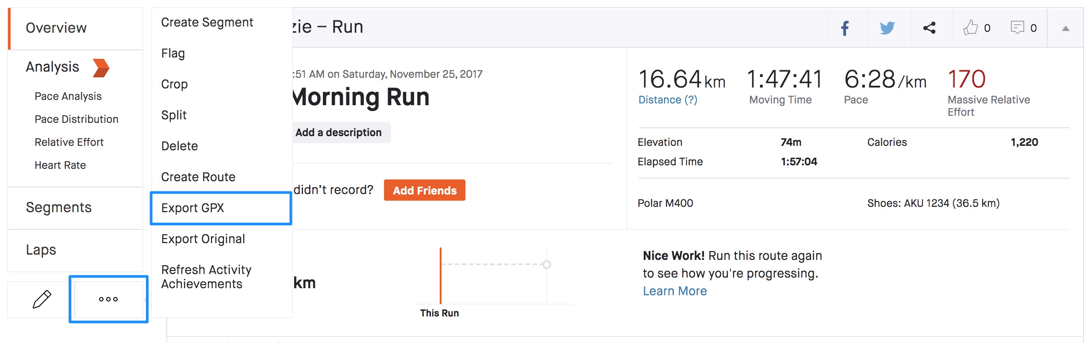This screenshot has height=343, width=1091.
Task: Give kudos with thumbs-up icon
Action: click(971, 28)
